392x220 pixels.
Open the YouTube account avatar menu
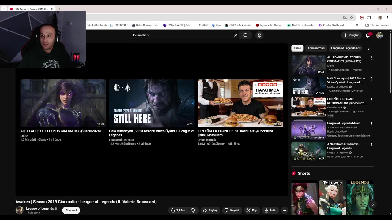379,35
